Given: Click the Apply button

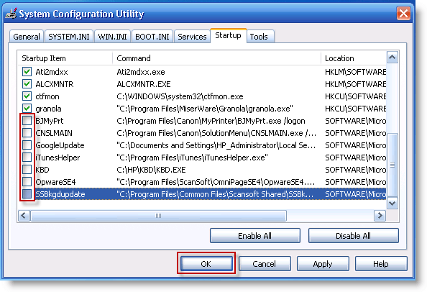Looking at the screenshot, I should [x=323, y=264].
